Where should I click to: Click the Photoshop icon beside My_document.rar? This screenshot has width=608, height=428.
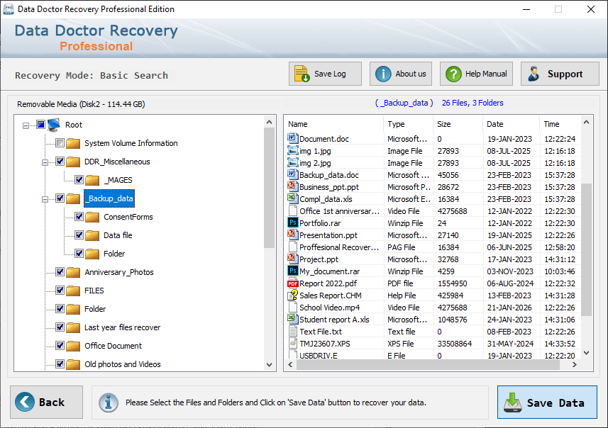pos(293,271)
